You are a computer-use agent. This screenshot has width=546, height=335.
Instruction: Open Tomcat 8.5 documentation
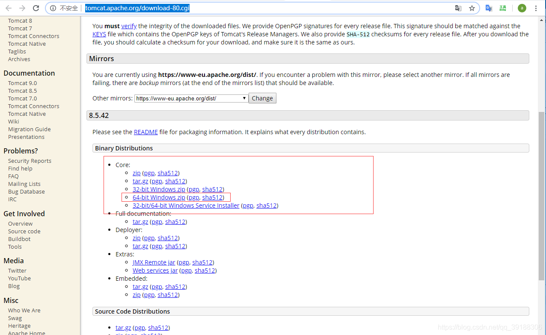point(23,91)
